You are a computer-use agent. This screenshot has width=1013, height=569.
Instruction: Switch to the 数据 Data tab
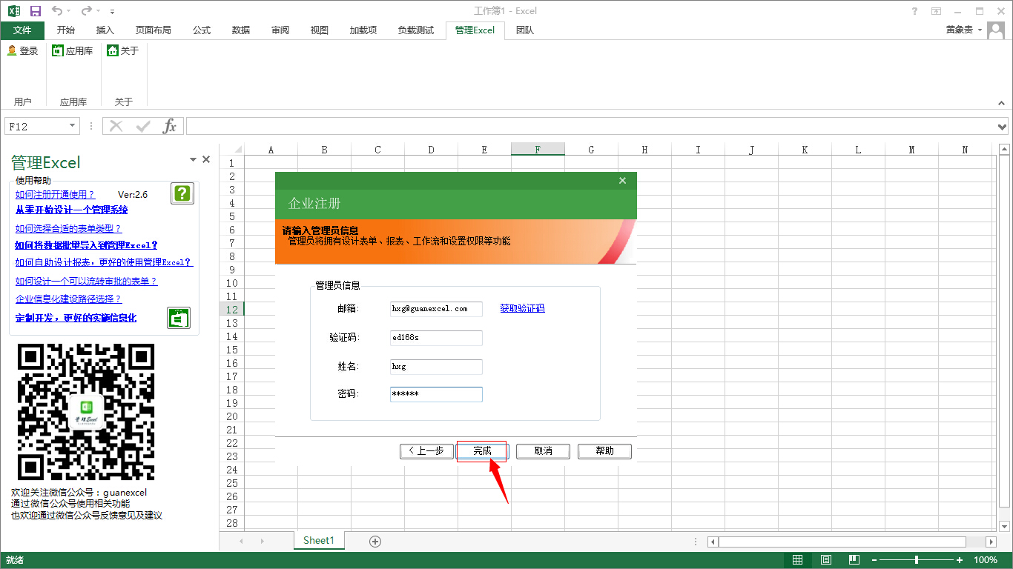[241, 30]
